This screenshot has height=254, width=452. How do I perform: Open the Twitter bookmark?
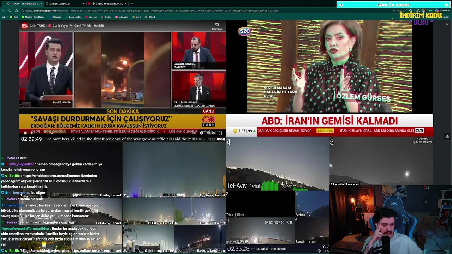click(x=106, y=17)
